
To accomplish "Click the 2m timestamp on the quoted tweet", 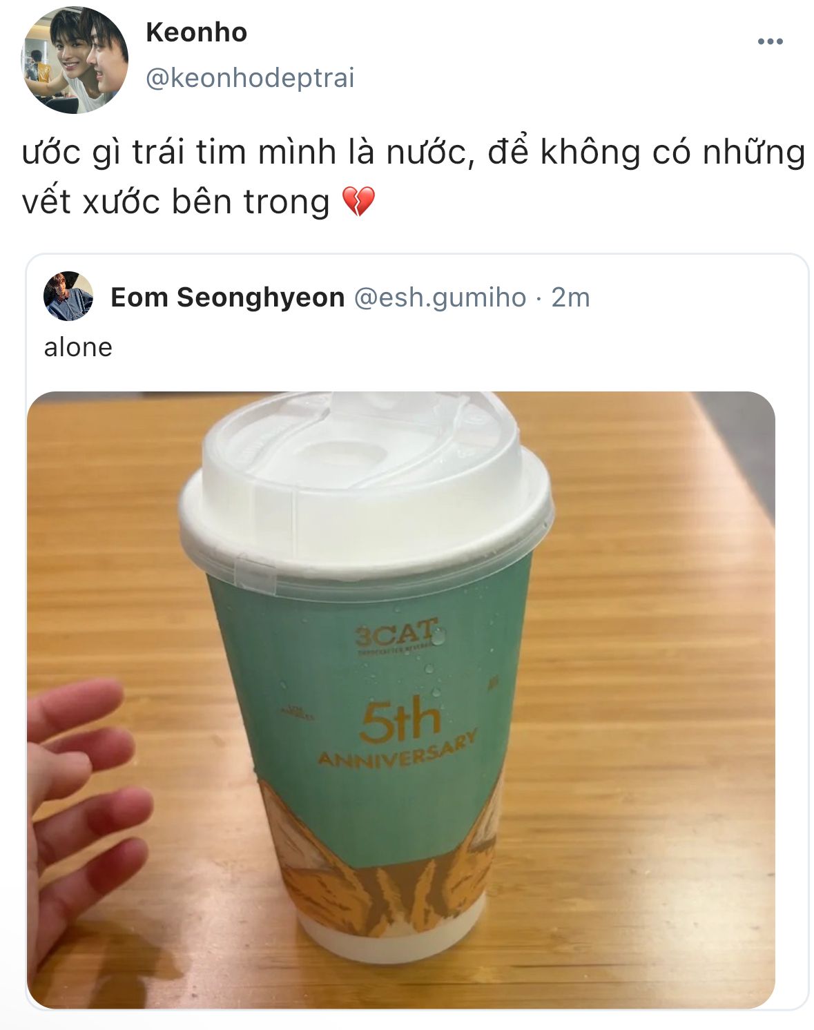I will pos(570,298).
